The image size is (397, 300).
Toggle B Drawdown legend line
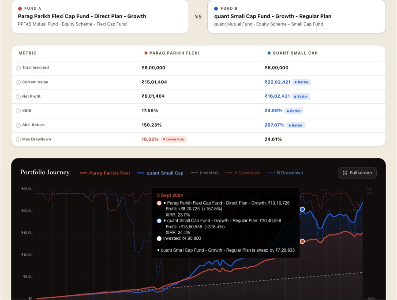coord(285,173)
